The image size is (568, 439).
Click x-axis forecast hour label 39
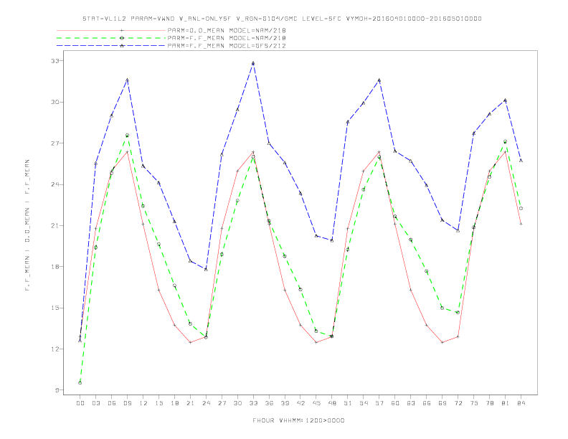click(285, 403)
